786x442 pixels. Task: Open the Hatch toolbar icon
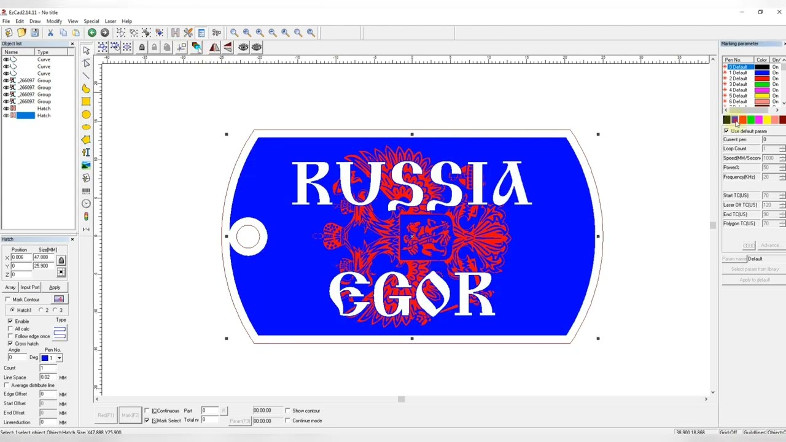pyautogui.click(x=175, y=33)
